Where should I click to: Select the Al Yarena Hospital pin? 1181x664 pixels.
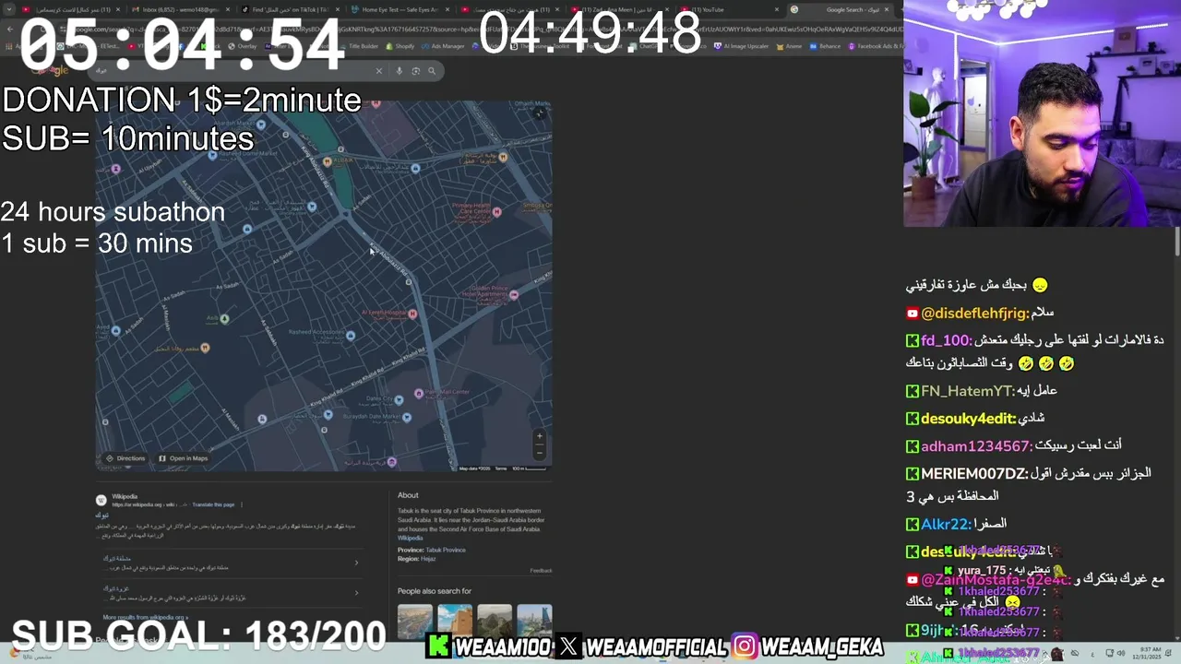click(412, 314)
